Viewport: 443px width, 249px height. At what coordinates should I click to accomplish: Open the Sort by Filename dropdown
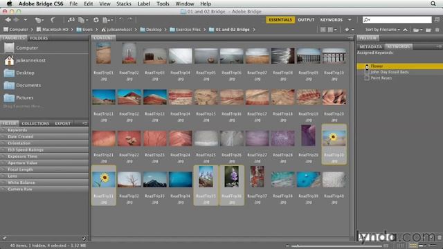tap(383, 30)
